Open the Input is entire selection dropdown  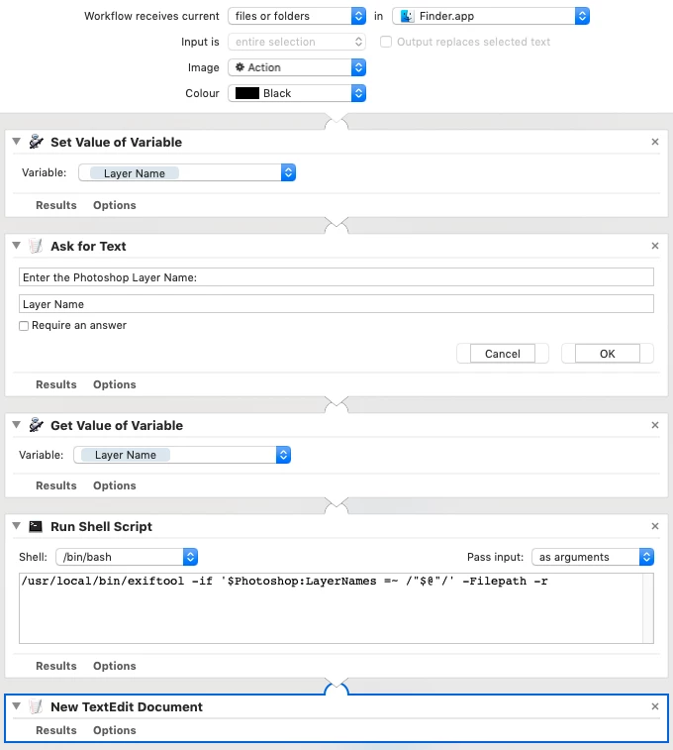tap(297, 42)
